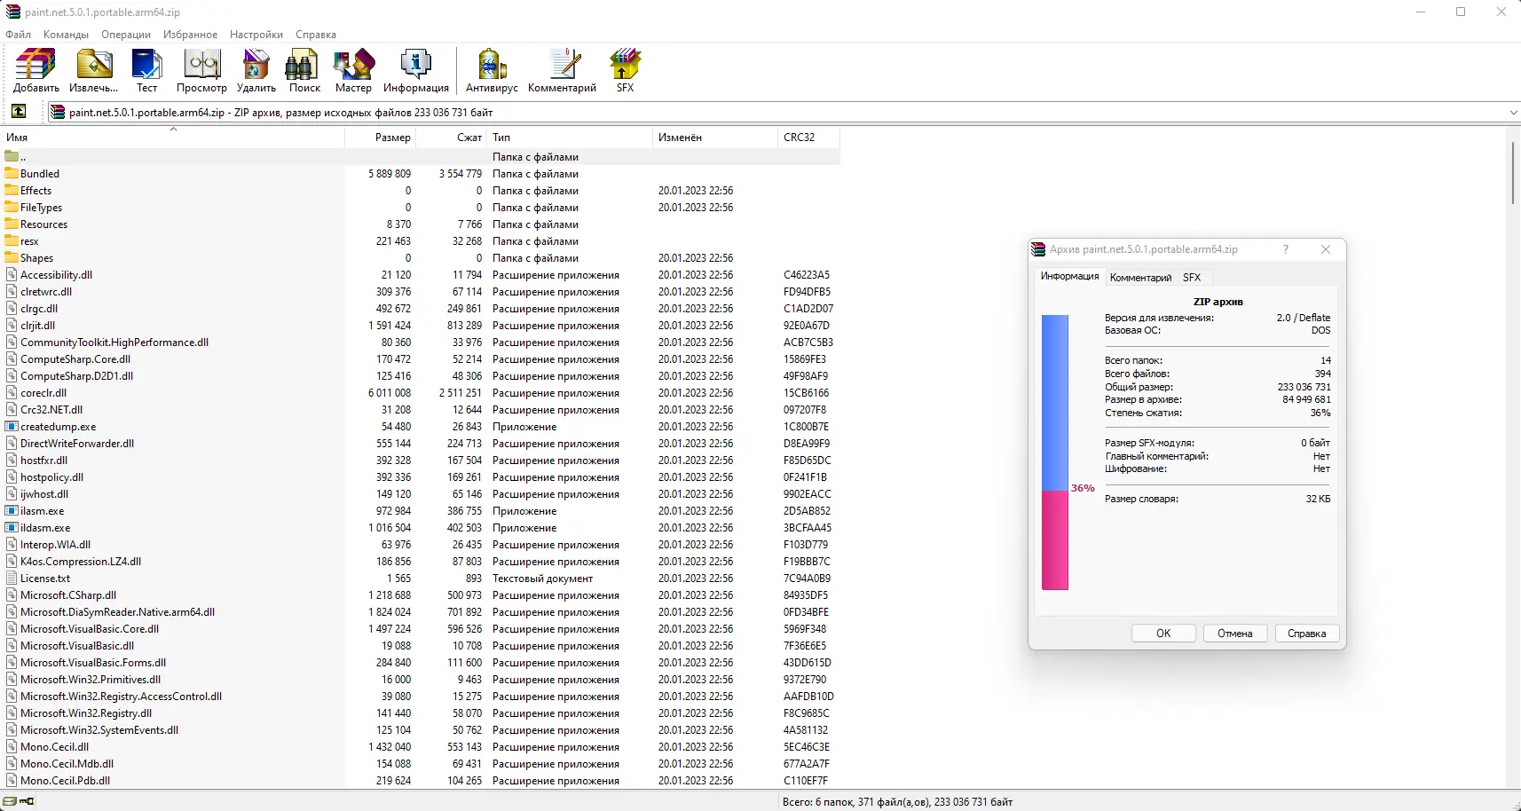Select the hostfxr.dll file row
Image resolution: width=1521 pixels, height=811 pixels.
tap(421, 461)
